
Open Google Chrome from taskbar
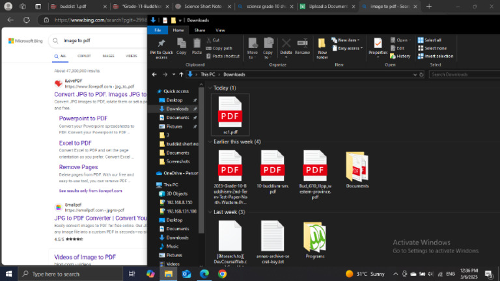(222, 274)
